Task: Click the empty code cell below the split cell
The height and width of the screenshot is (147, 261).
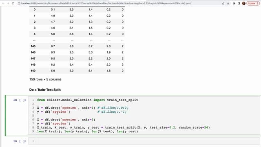Action: tap(148, 141)
